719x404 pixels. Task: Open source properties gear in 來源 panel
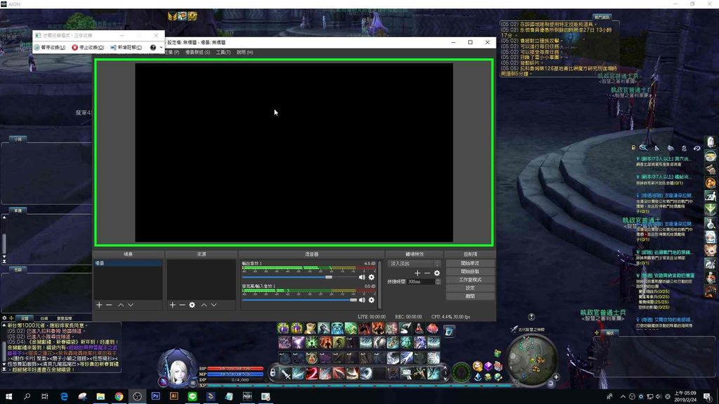tap(192, 305)
